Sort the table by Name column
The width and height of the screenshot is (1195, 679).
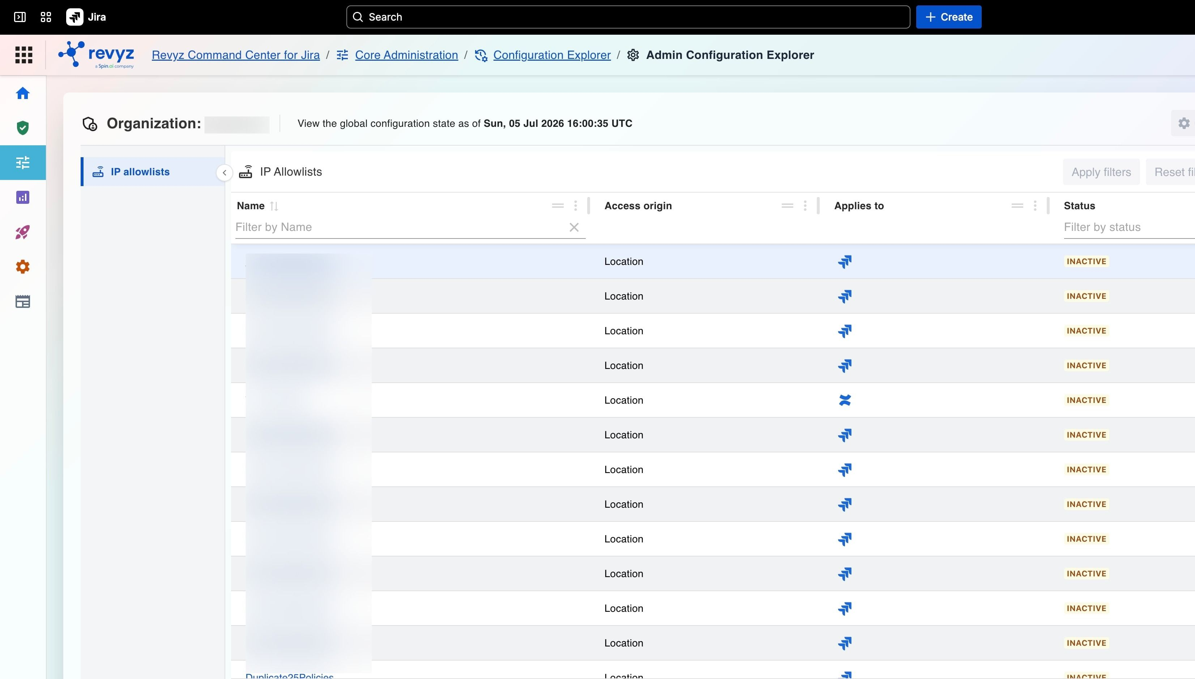274,206
